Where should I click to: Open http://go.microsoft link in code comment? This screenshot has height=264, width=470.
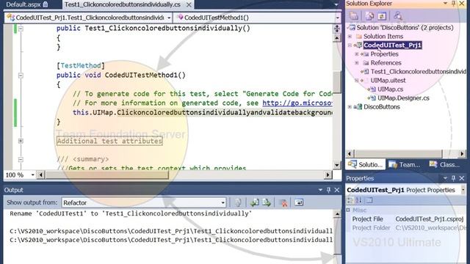297,103
